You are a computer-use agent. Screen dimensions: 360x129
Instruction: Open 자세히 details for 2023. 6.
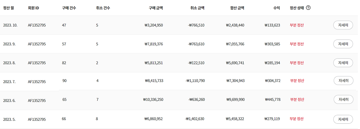coord(343,99)
